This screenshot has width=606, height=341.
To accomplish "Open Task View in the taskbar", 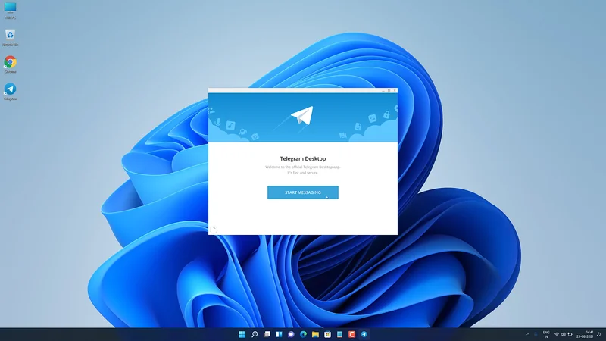I will click(x=267, y=334).
